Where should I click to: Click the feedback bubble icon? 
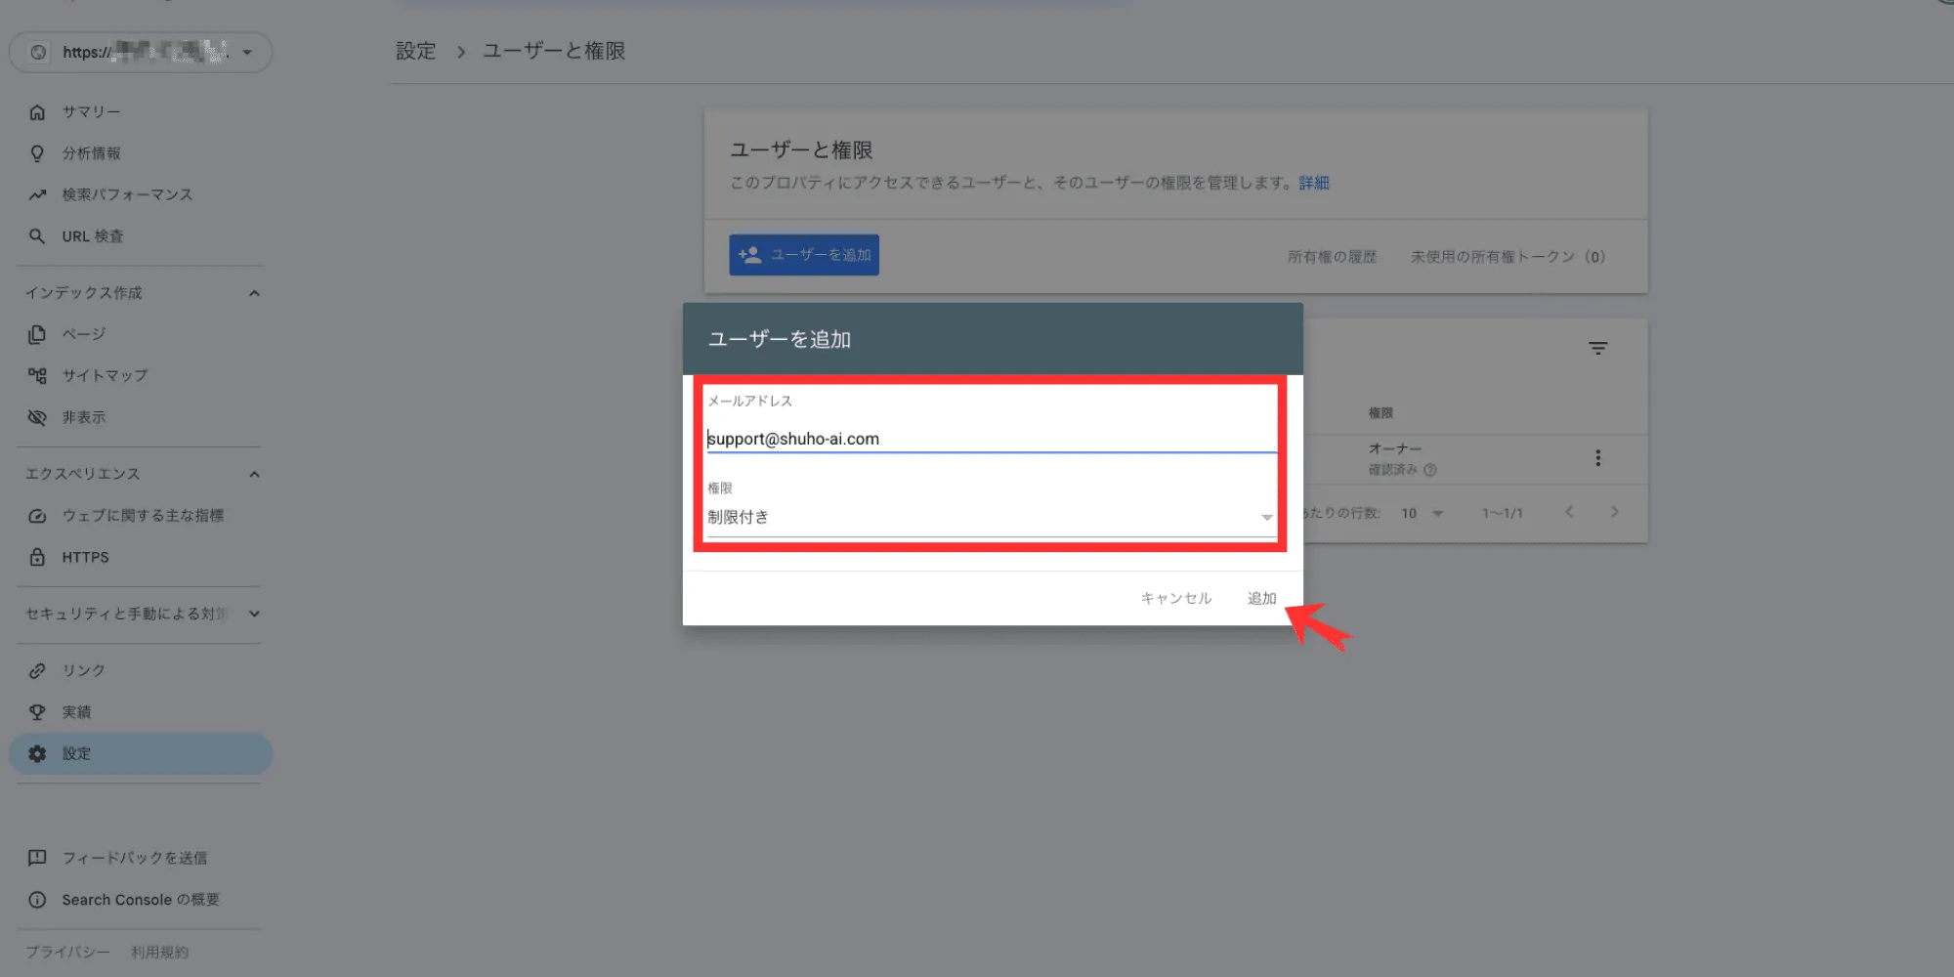coord(37,858)
